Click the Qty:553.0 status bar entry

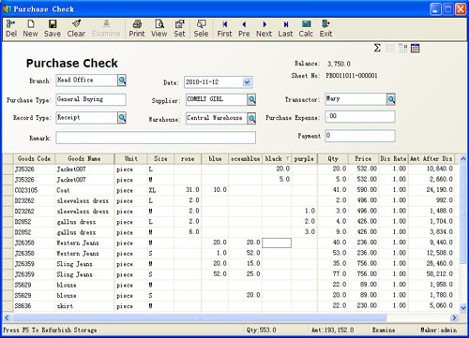pyautogui.click(x=261, y=330)
